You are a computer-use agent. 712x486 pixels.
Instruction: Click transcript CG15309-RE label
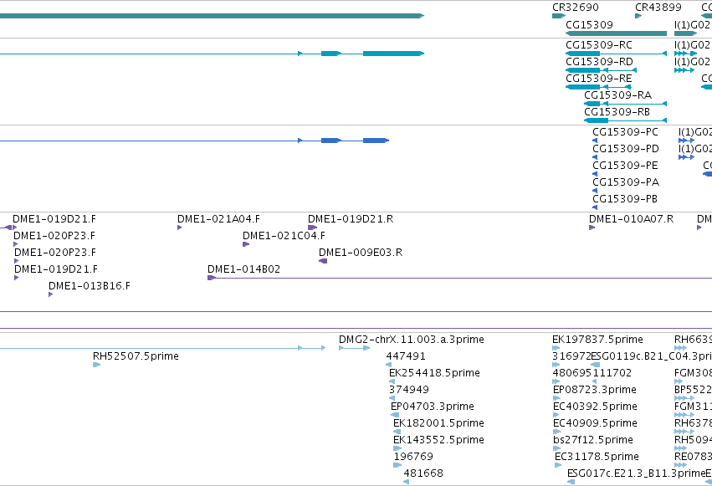(598, 79)
